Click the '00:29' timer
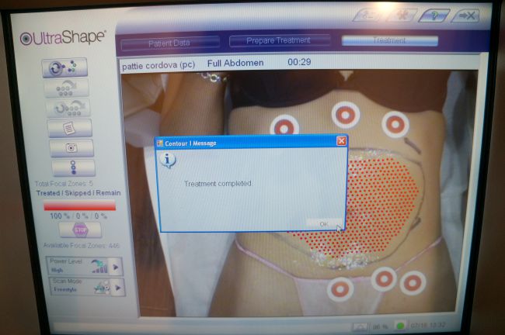 click(299, 62)
